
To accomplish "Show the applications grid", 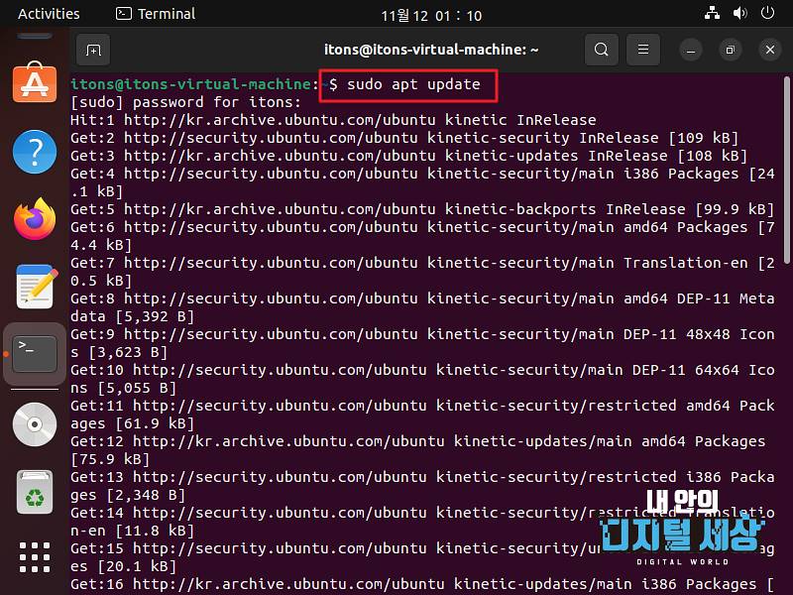I will [x=35, y=557].
